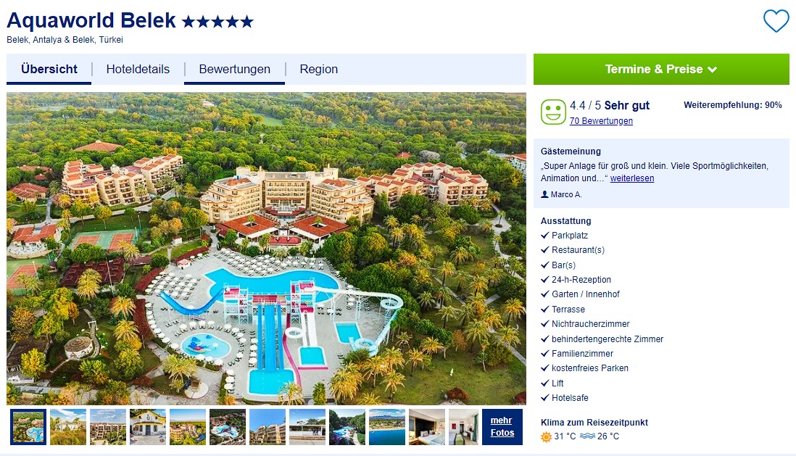Click the green smiley rating icon
The image size is (796, 456).
pyautogui.click(x=553, y=112)
